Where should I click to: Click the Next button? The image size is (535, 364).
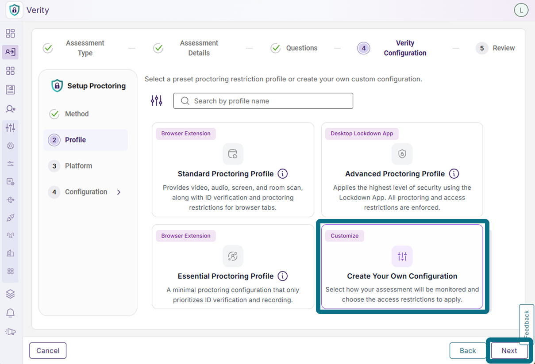[x=509, y=351]
